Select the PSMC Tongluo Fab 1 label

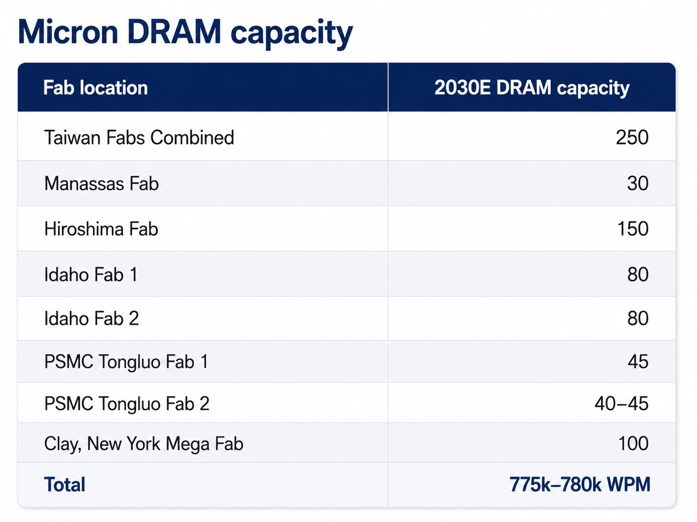(x=126, y=362)
